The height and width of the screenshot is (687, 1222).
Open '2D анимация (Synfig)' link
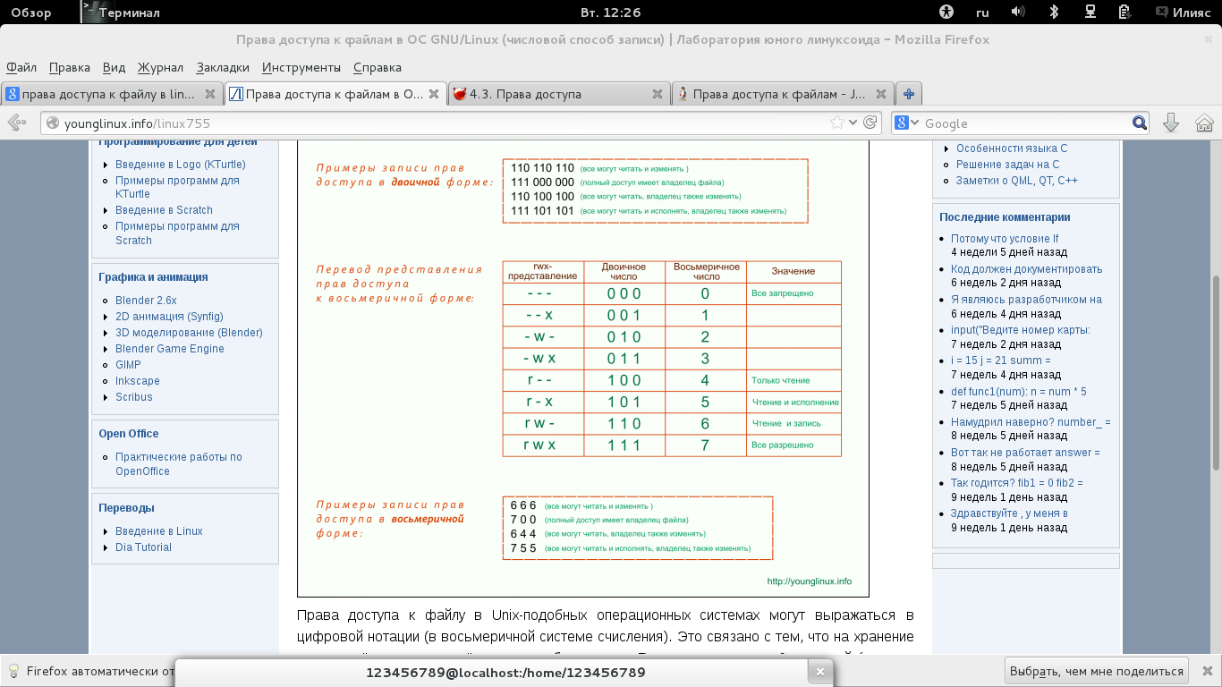click(x=169, y=317)
